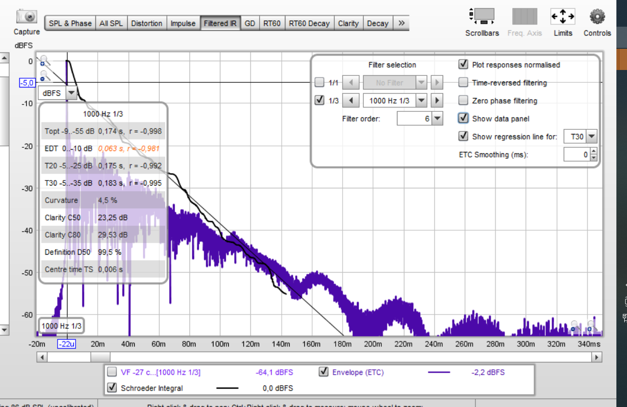Click the next 1/1 octave filter arrow
The height and width of the screenshot is (407, 627).
437,83
